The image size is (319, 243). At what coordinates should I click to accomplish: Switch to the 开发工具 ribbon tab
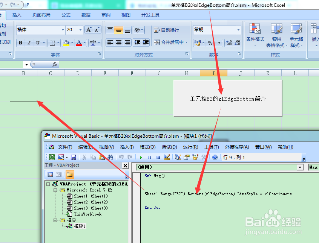point(150,15)
